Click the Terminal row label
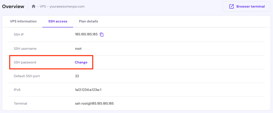Screen dimensions: 273x113 (x=21, y=103)
